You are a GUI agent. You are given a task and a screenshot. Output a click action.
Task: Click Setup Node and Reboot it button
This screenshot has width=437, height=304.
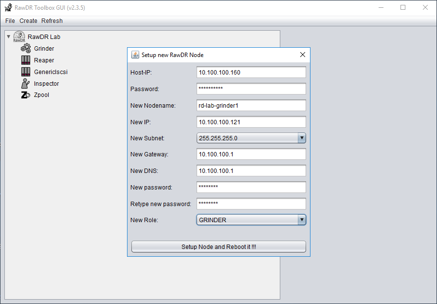pos(218,247)
